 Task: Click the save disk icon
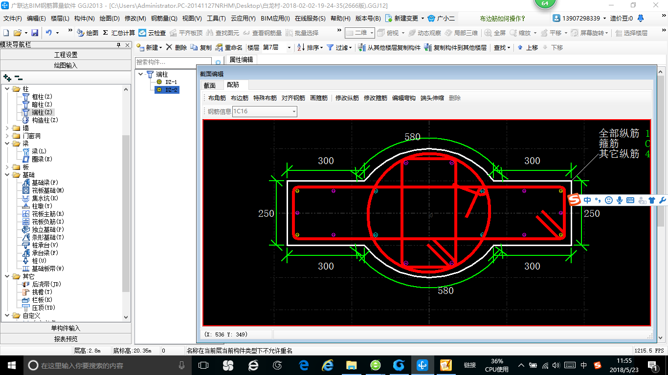[35, 33]
